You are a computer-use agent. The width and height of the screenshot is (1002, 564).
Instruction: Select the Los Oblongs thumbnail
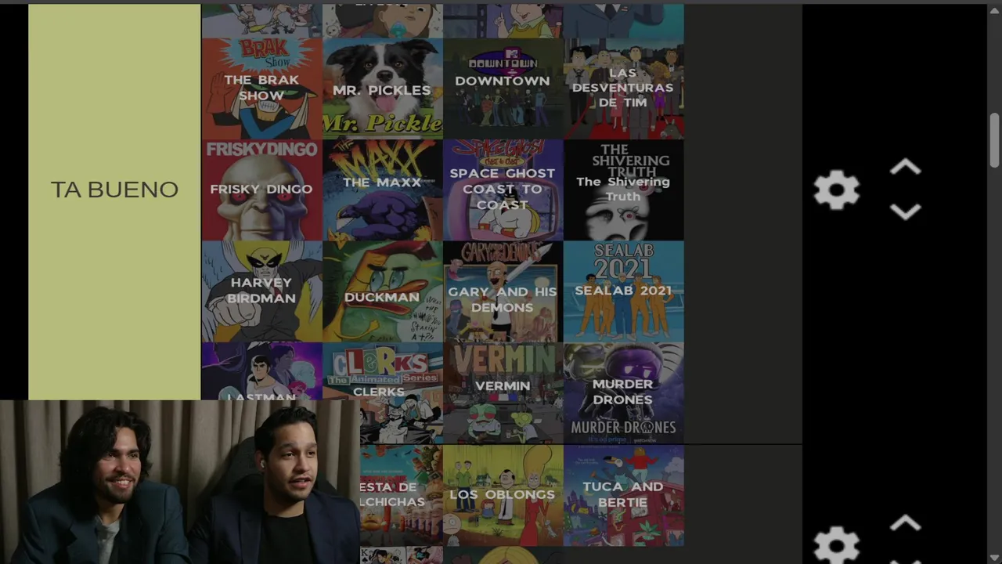point(503,495)
